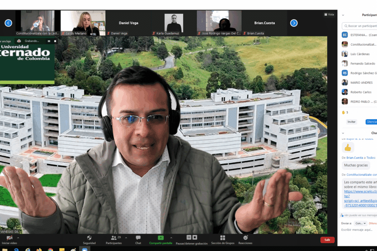Expand share options arrow beside Compartir pantalla
The width and height of the screenshot is (377, 251).
[171, 238]
